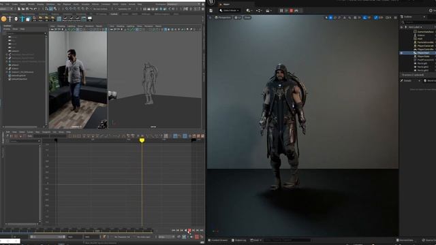Viewport: 436px width, 245px height.
Task: Click the eject icon in Unreal's toolbar
Action: [x=296, y=11]
